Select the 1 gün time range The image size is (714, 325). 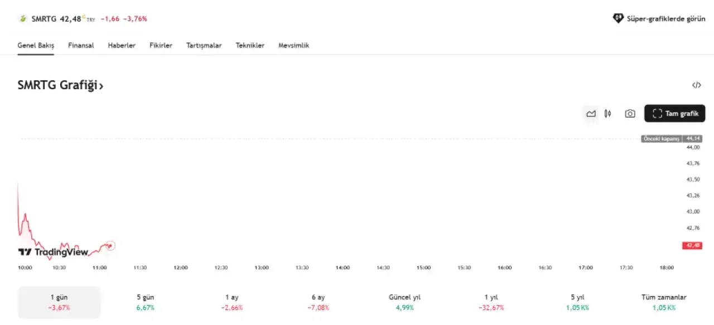[x=59, y=302]
